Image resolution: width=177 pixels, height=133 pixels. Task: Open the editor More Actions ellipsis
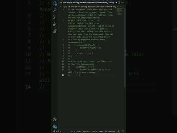click(122, 3)
